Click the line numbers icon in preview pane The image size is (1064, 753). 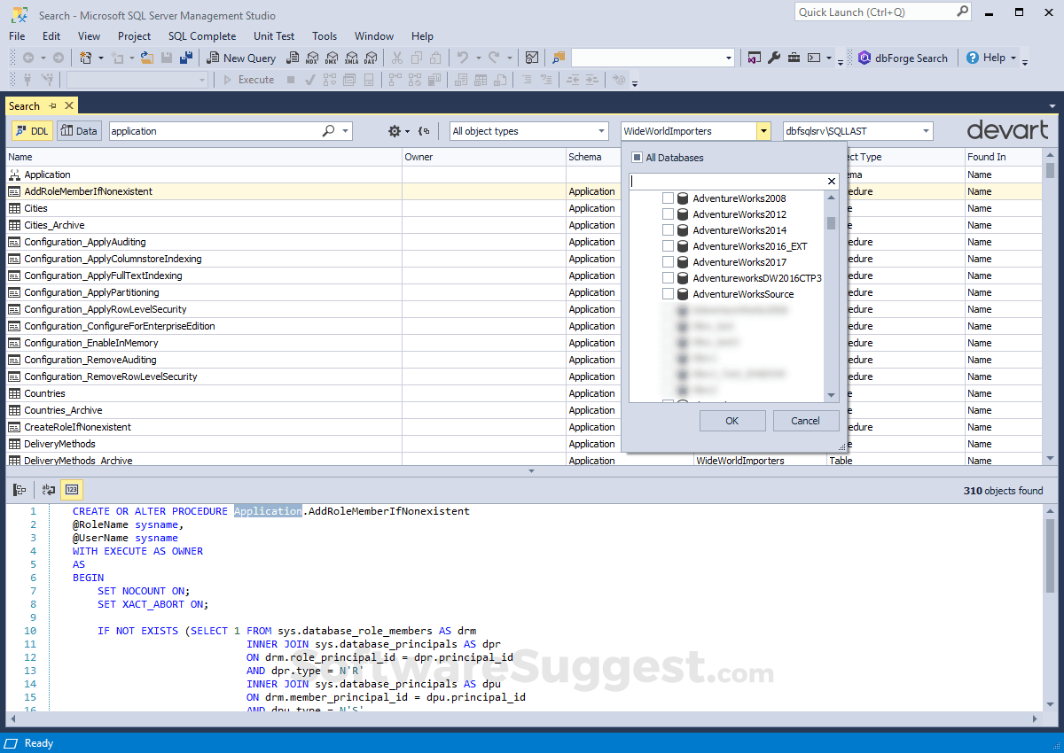(x=72, y=490)
